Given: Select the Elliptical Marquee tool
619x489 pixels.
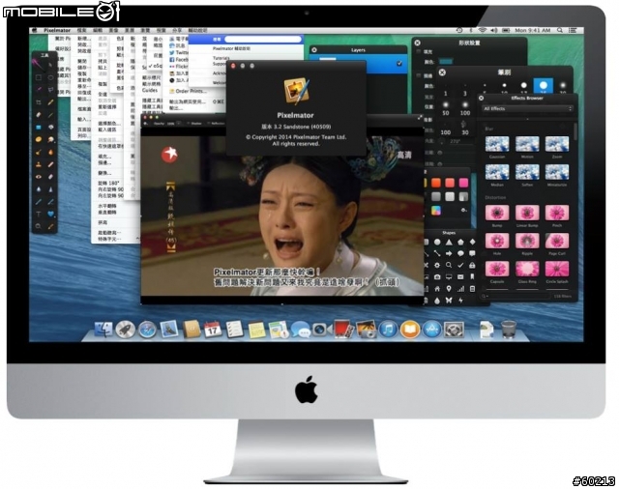Looking at the screenshot, I should pos(50,77).
